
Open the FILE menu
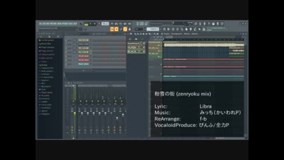coord(41,24)
